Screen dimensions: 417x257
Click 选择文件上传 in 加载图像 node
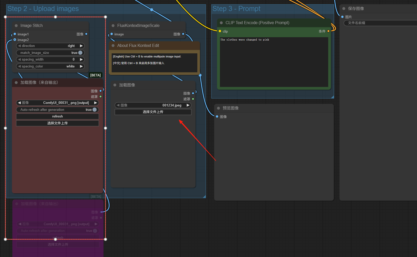coord(153,112)
